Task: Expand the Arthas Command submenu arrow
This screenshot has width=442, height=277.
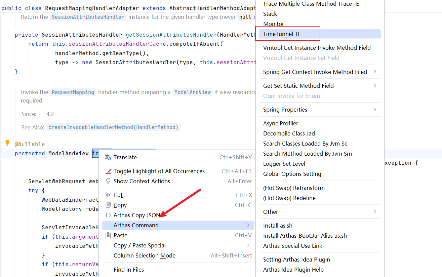Action: point(248,225)
